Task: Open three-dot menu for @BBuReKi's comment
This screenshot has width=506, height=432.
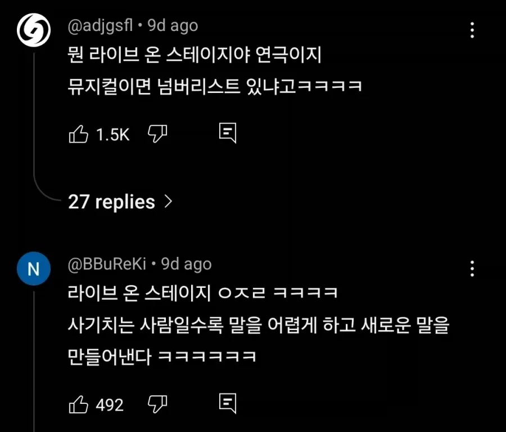Action: click(x=472, y=268)
